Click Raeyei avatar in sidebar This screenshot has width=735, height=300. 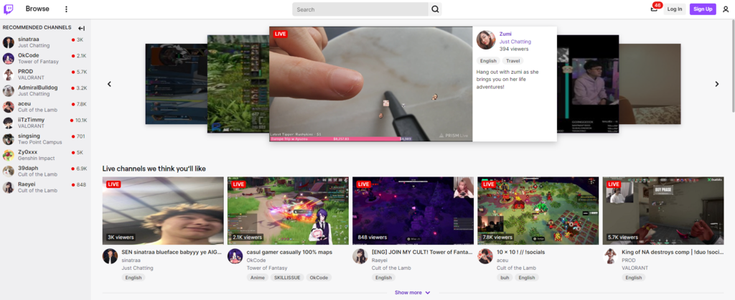9,187
